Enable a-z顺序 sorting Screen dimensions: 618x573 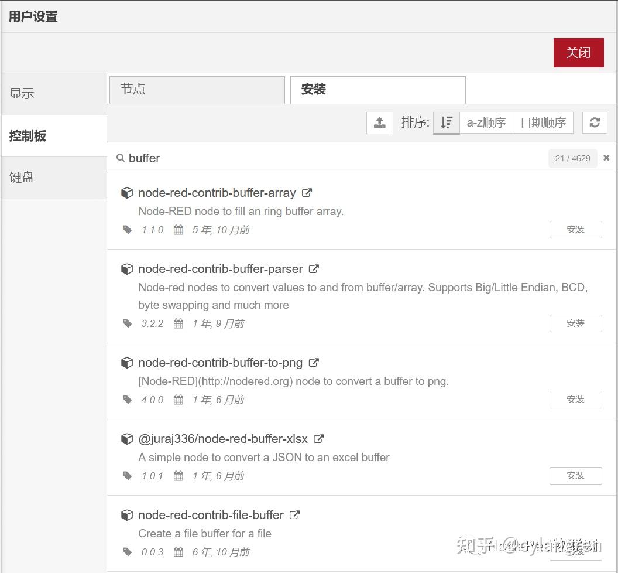(486, 122)
